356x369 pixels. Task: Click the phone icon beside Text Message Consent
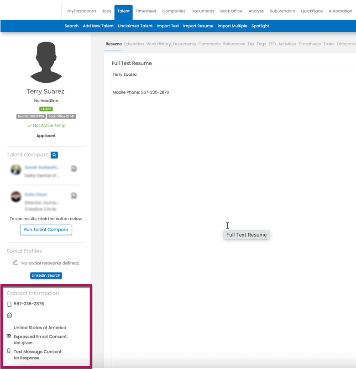coord(9,351)
